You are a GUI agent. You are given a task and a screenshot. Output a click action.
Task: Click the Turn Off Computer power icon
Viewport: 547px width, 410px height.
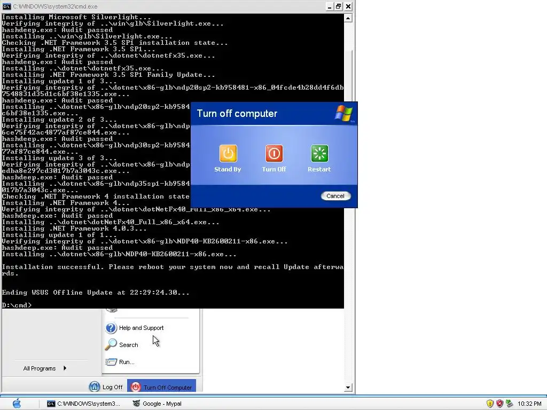pyautogui.click(x=136, y=387)
